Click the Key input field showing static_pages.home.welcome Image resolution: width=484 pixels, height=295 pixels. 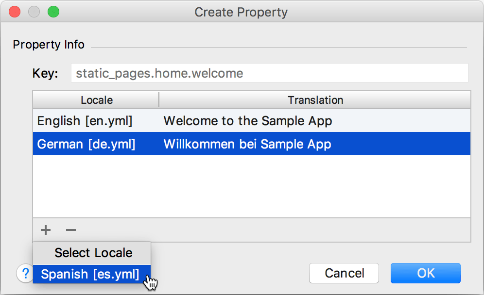[x=270, y=73]
